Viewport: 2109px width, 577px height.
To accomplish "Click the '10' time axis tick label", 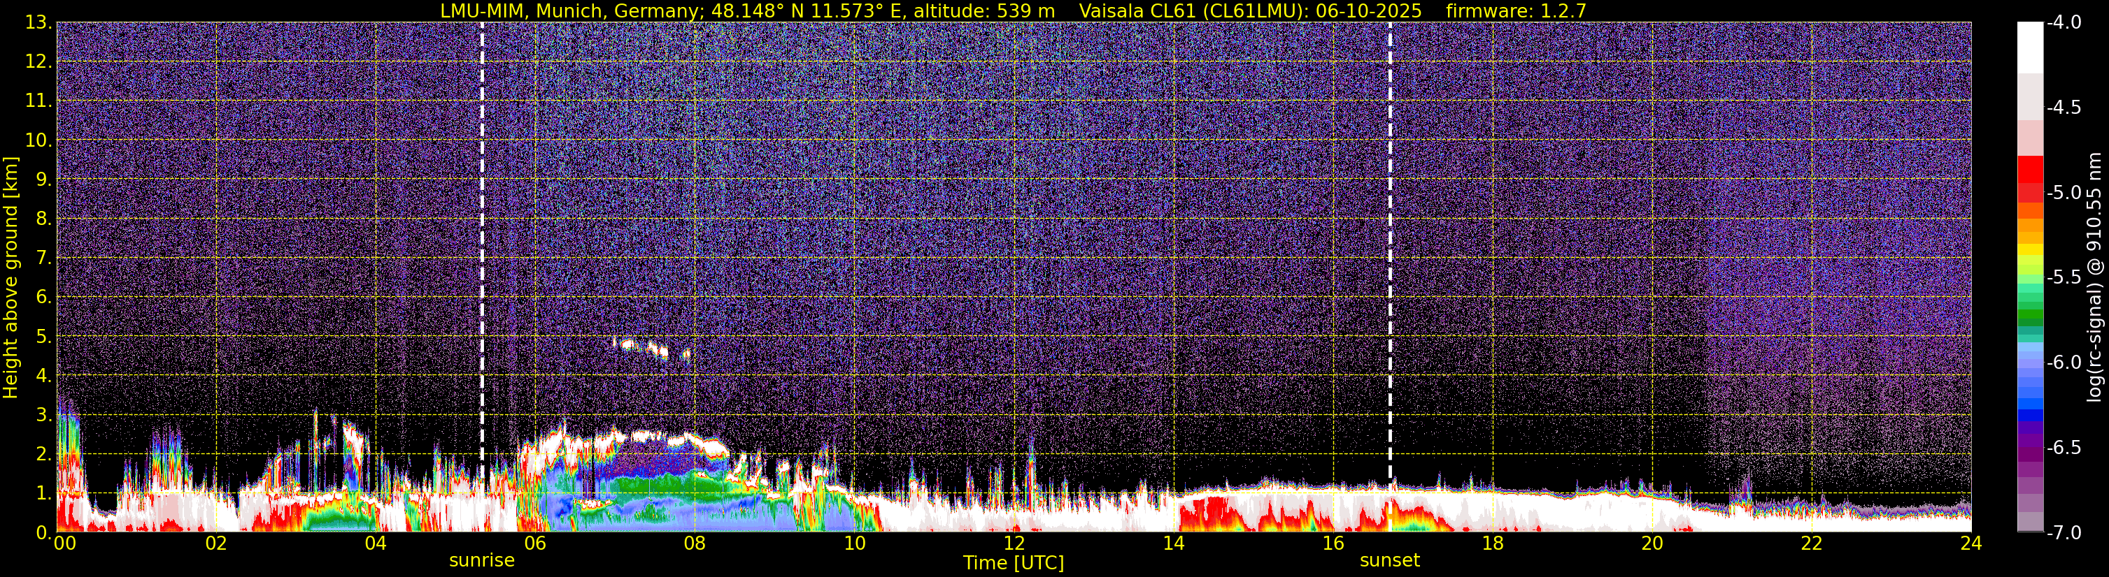I will pos(854,543).
